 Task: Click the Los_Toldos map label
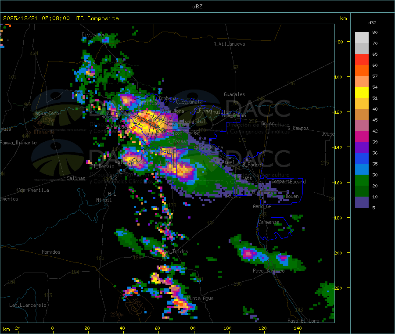pos(175,251)
